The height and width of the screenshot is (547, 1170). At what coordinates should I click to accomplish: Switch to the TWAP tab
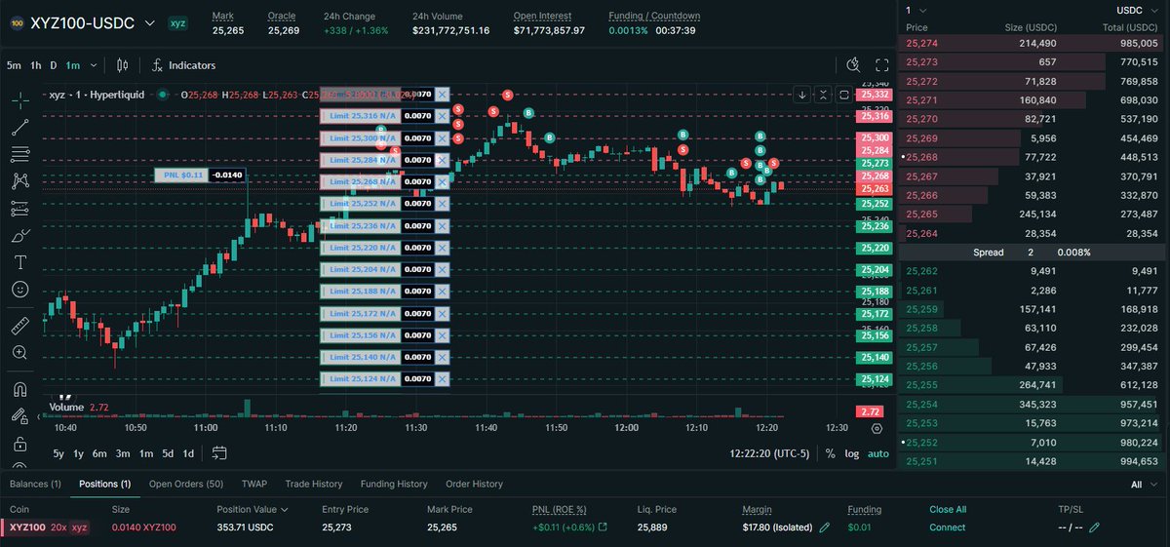tap(253, 484)
